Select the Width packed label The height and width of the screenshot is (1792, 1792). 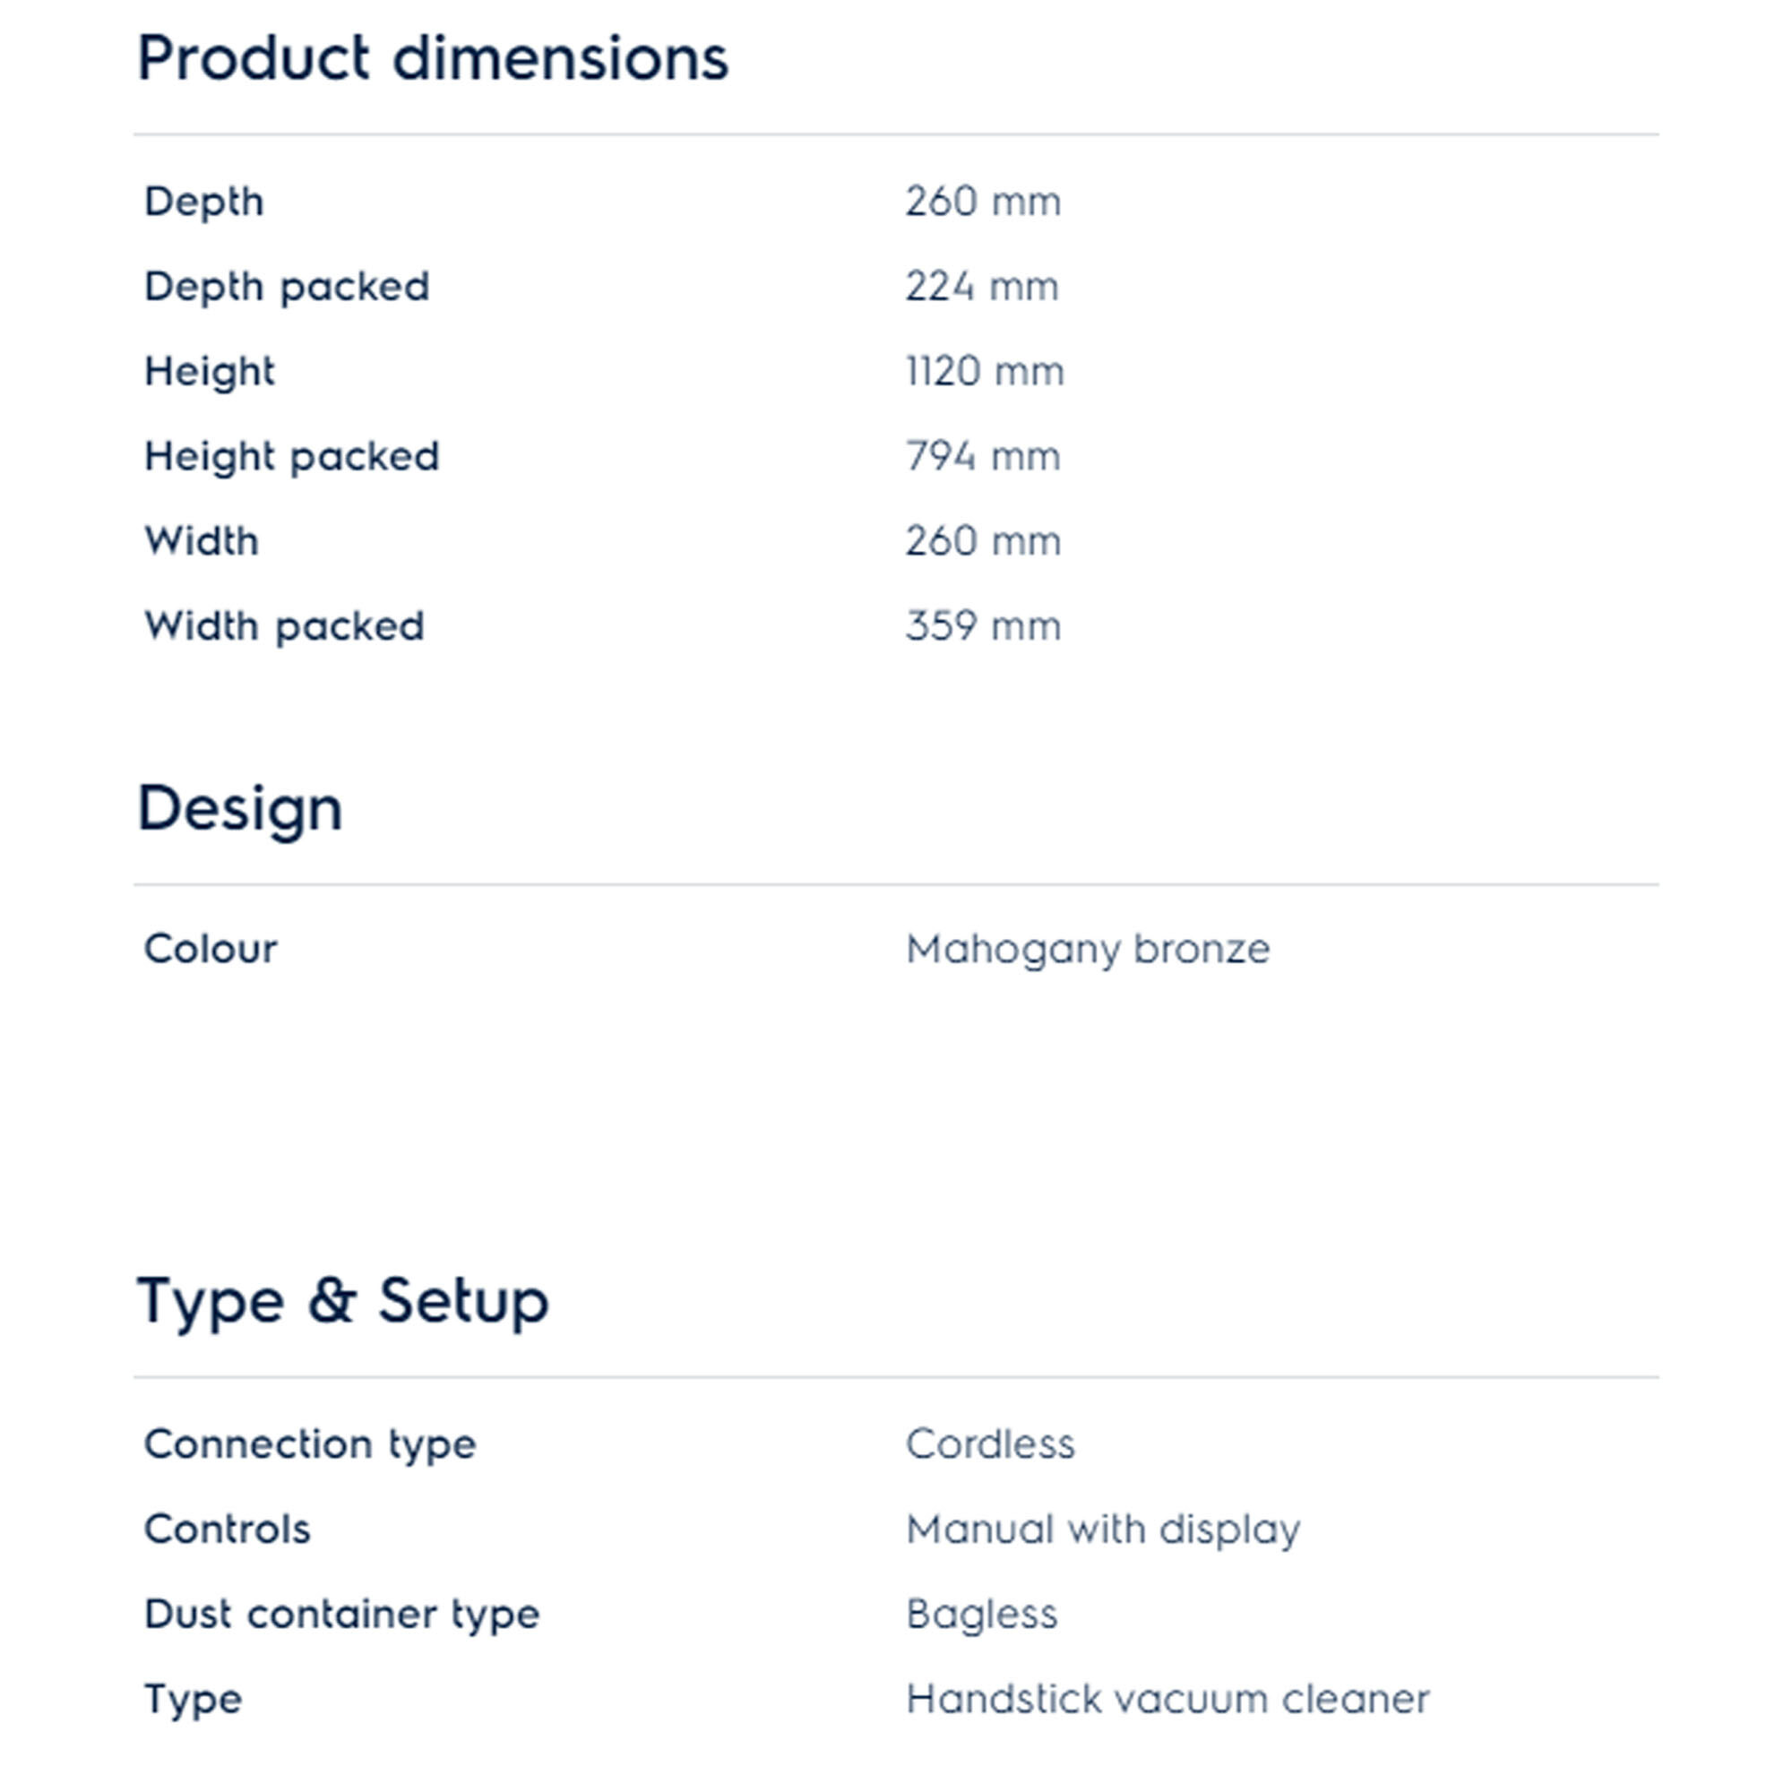284,627
